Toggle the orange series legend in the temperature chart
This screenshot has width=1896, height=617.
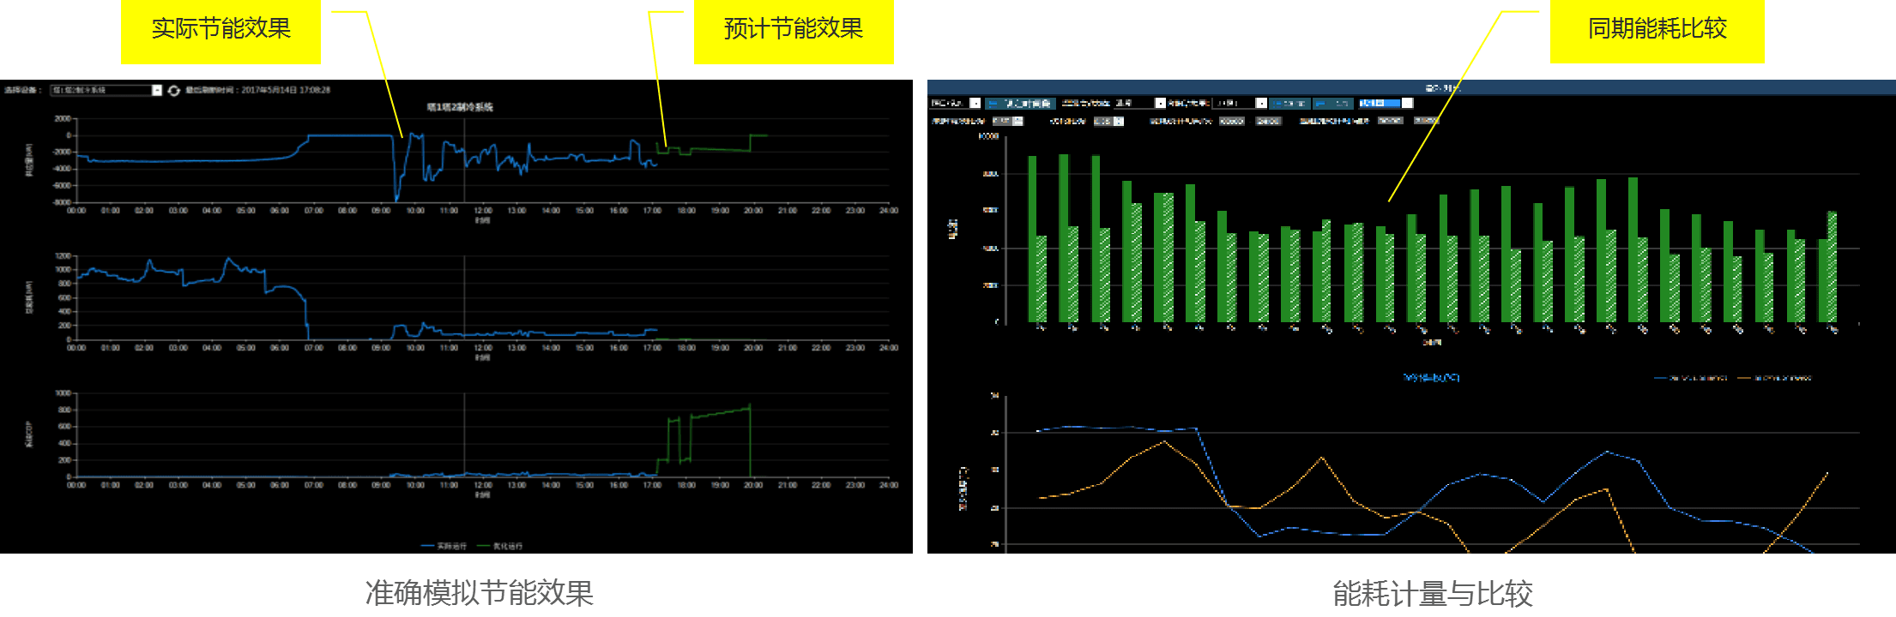pyautogui.click(x=1774, y=377)
